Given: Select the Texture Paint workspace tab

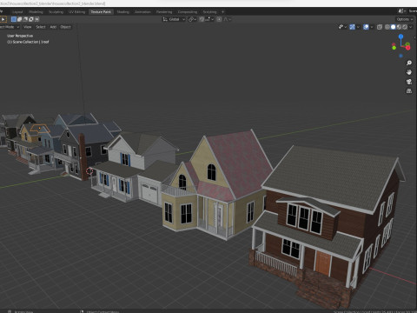Looking at the screenshot, I should click(101, 12).
